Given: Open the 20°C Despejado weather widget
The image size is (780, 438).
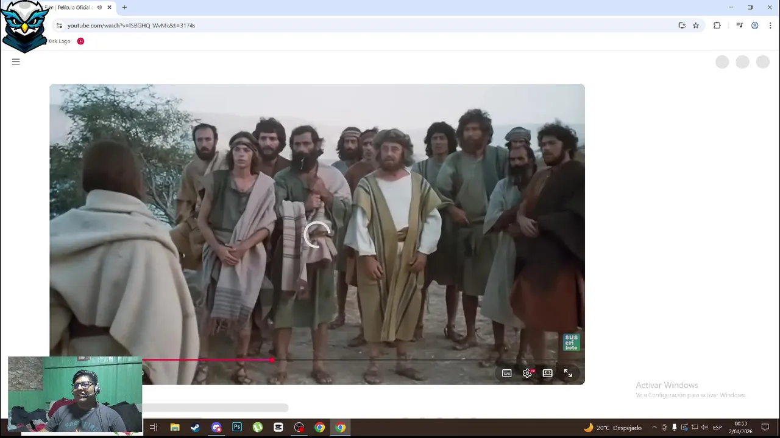Looking at the screenshot, I should [612, 428].
